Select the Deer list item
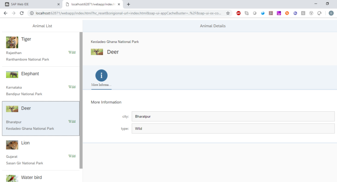Image resolution: width=337 pixels, height=182 pixels. (x=40, y=118)
